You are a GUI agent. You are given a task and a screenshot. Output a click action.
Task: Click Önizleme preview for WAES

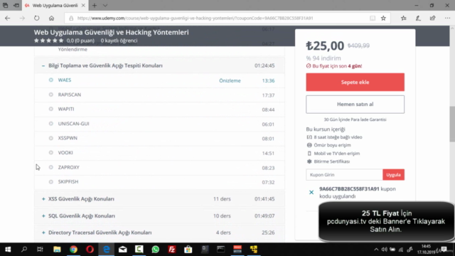(x=230, y=80)
